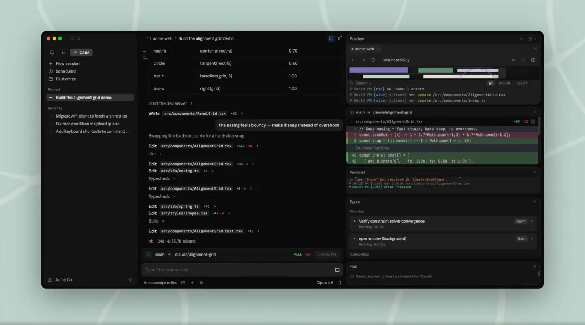Go forward in the preview browser
The image size is (585, 325).
pos(363,60)
